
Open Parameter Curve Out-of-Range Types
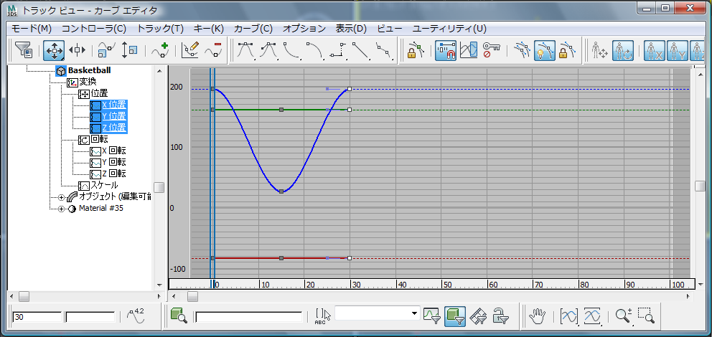click(469, 50)
